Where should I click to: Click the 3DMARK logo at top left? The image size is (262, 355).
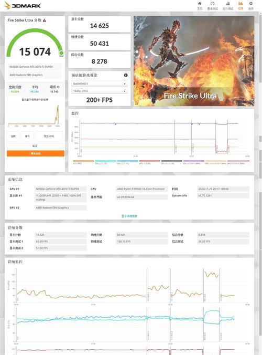pos(23,5)
